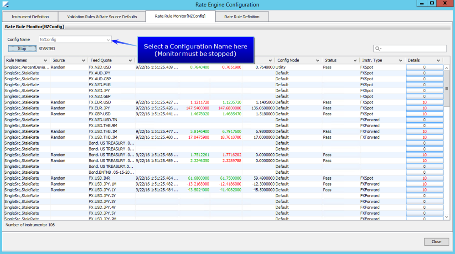Select the FX.USD.THB.9M feed quote cell

[111, 126]
